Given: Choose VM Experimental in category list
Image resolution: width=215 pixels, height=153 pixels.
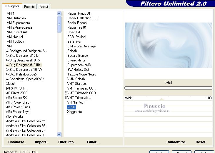Looking at the screenshot, I should point(19,23).
